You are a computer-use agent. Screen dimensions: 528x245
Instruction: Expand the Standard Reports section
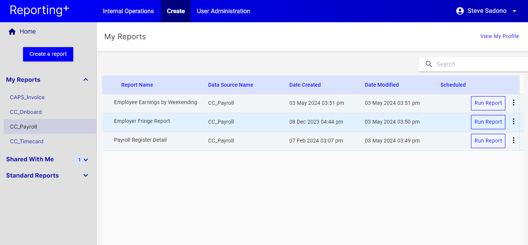coord(86,175)
